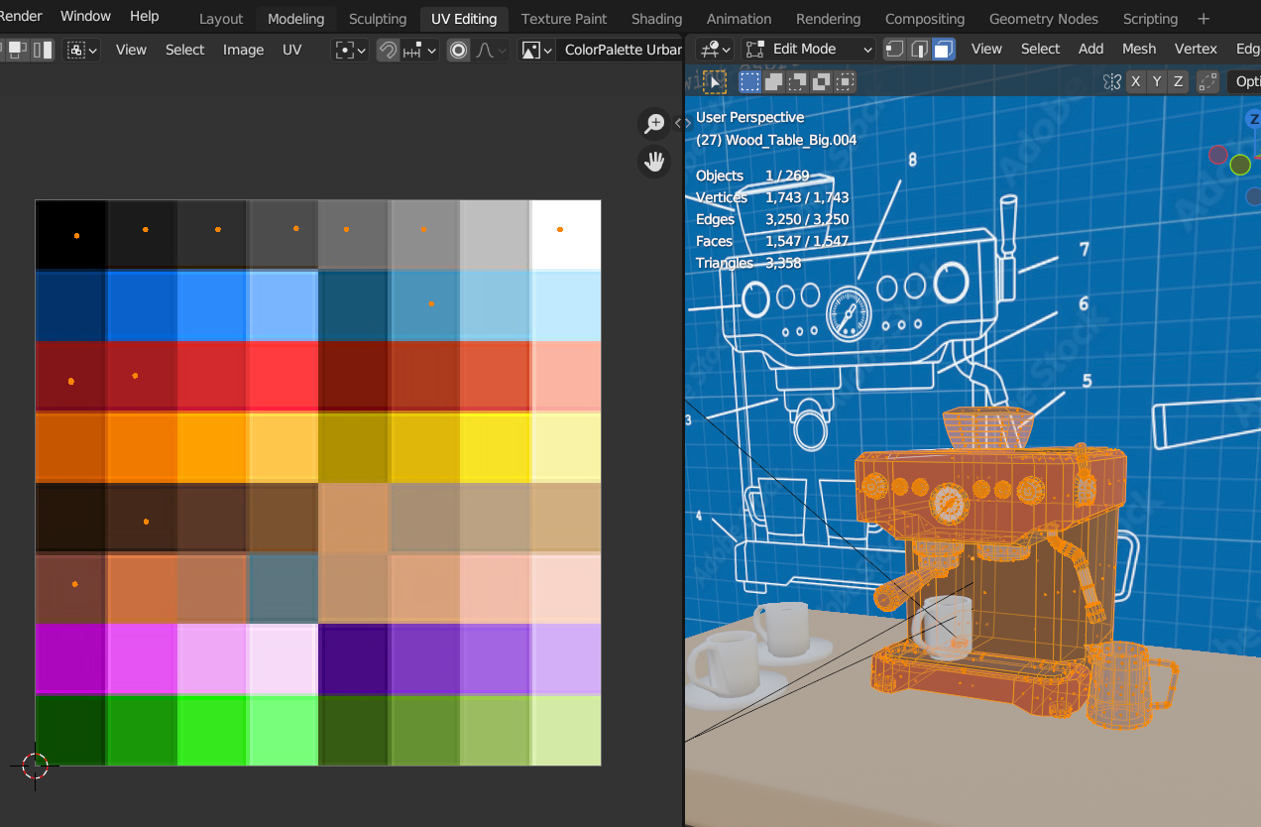This screenshot has width=1261, height=827.
Task: Click the ColorPalette Urban image name field
Action: (620, 49)
